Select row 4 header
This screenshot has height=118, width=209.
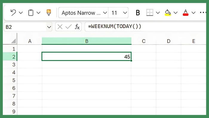coord(10,72)
